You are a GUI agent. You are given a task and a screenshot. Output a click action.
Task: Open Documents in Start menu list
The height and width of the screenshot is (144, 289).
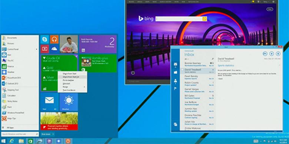coord(20,38)
